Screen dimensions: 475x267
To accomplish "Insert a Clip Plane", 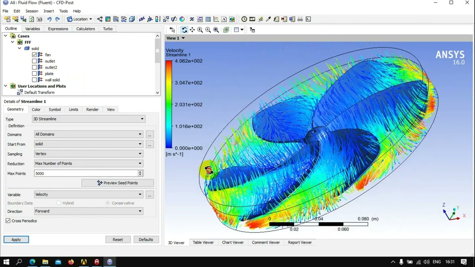I will pos(174,19).
